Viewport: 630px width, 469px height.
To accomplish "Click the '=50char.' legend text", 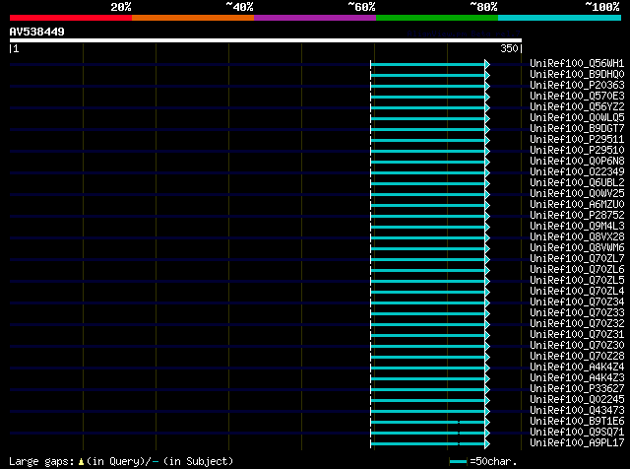I will 493,461.
